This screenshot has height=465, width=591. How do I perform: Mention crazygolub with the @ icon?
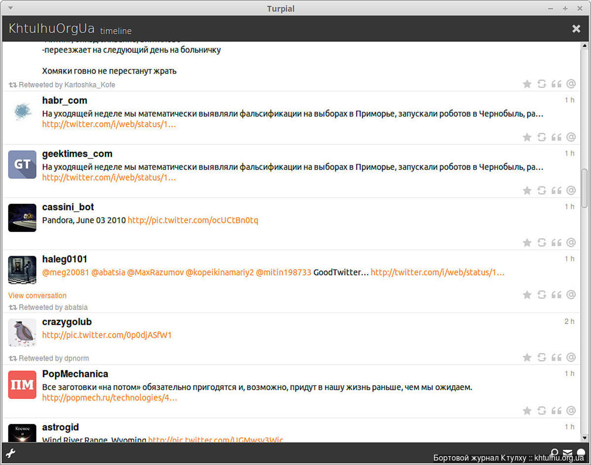(571, 357)
